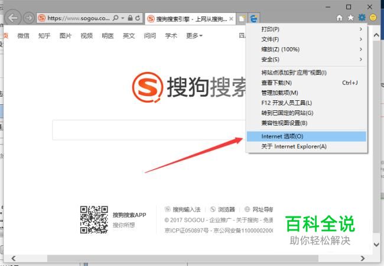Go to the Home page via house icon
384x266 pixels.
[340, 18]
